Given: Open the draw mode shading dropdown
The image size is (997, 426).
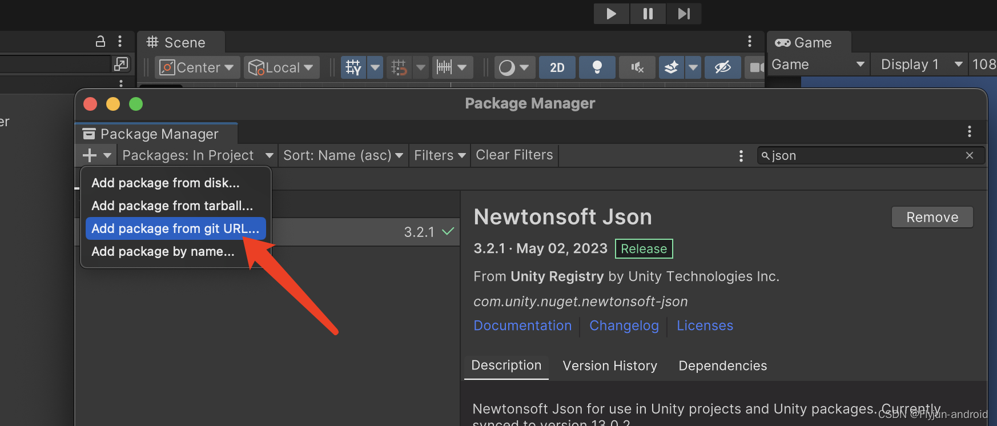Looking at the screenshot, I should click(514, 67).
